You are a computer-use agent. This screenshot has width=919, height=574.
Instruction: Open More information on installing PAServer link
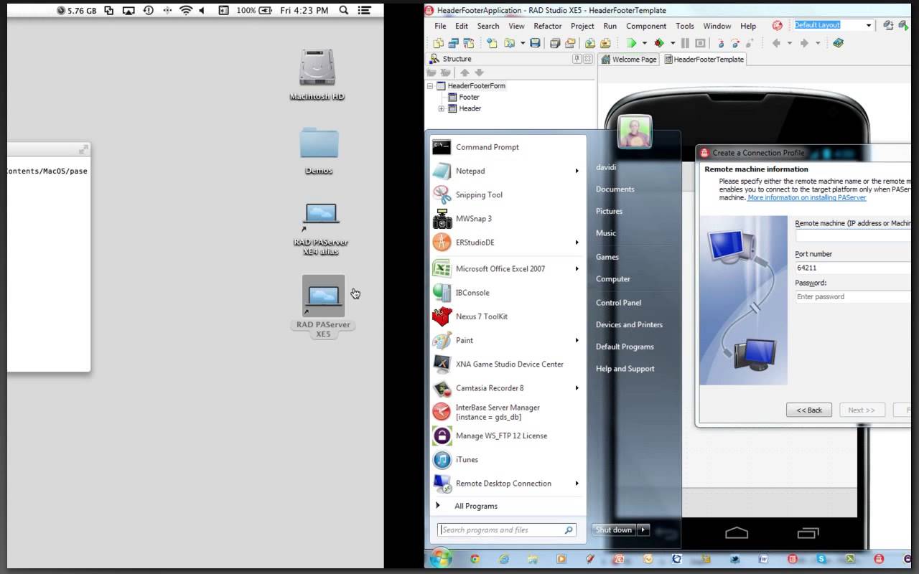tap(807, 197)
